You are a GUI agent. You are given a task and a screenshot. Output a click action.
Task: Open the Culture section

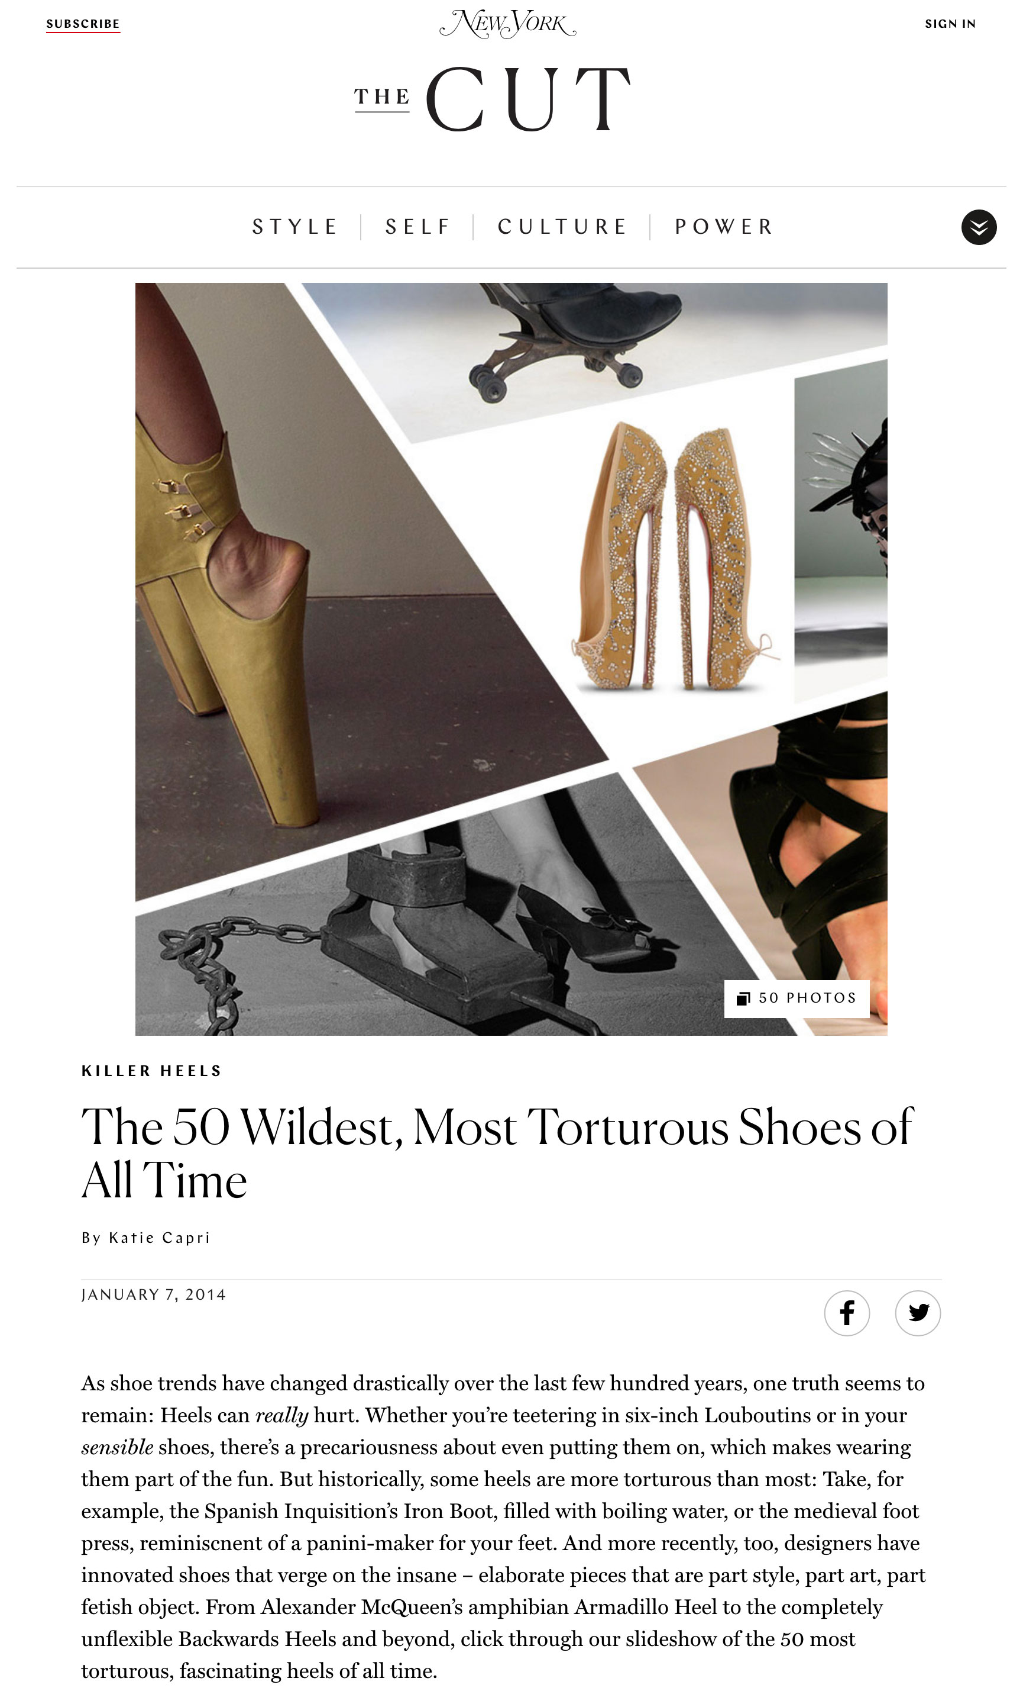562,227
